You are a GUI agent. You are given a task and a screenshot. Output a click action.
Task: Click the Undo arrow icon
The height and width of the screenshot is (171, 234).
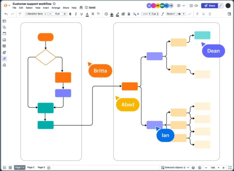[6, 14]
